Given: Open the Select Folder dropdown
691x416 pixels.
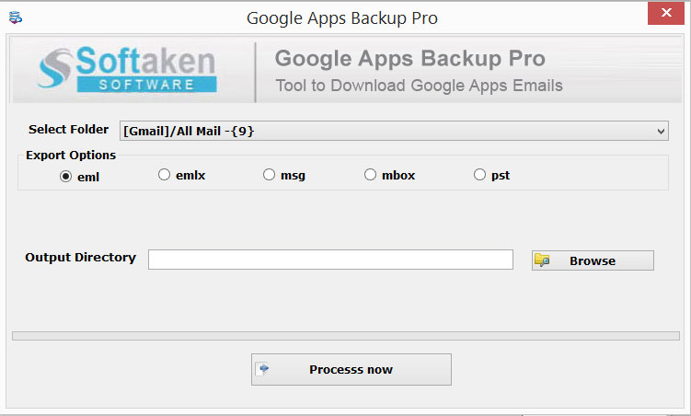Looking at the screenshot, I should (x=394, y=131).
